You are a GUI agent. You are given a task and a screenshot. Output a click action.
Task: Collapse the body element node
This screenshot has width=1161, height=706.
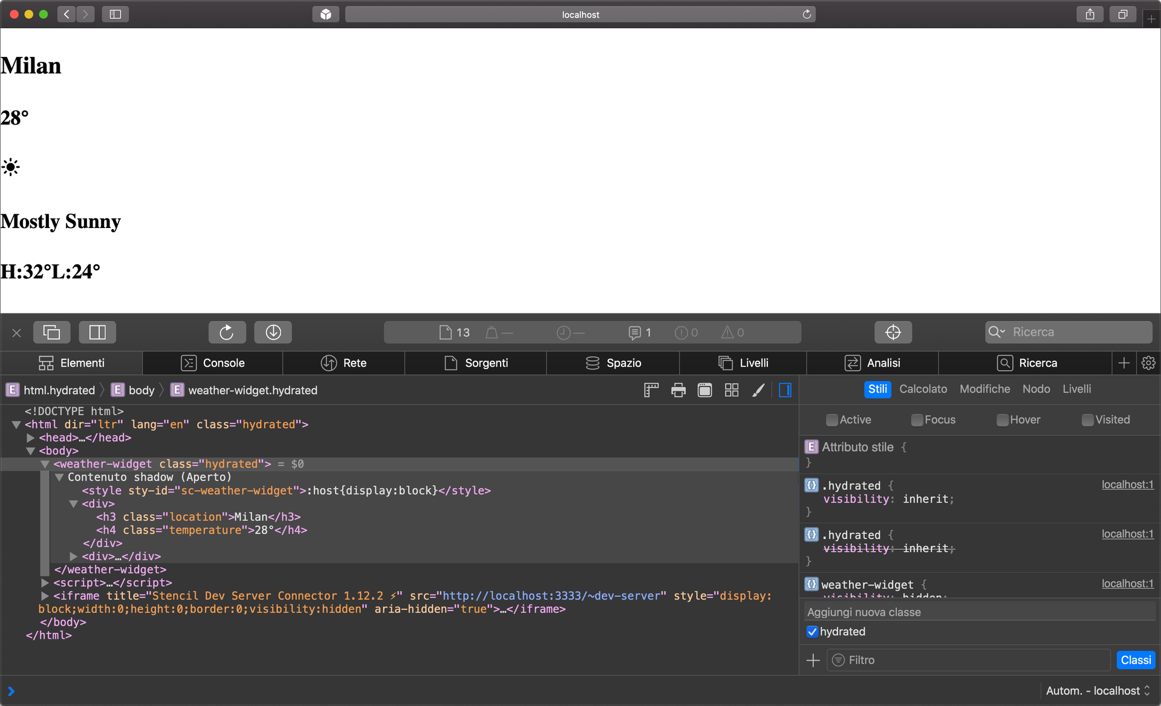pos(30,451)
